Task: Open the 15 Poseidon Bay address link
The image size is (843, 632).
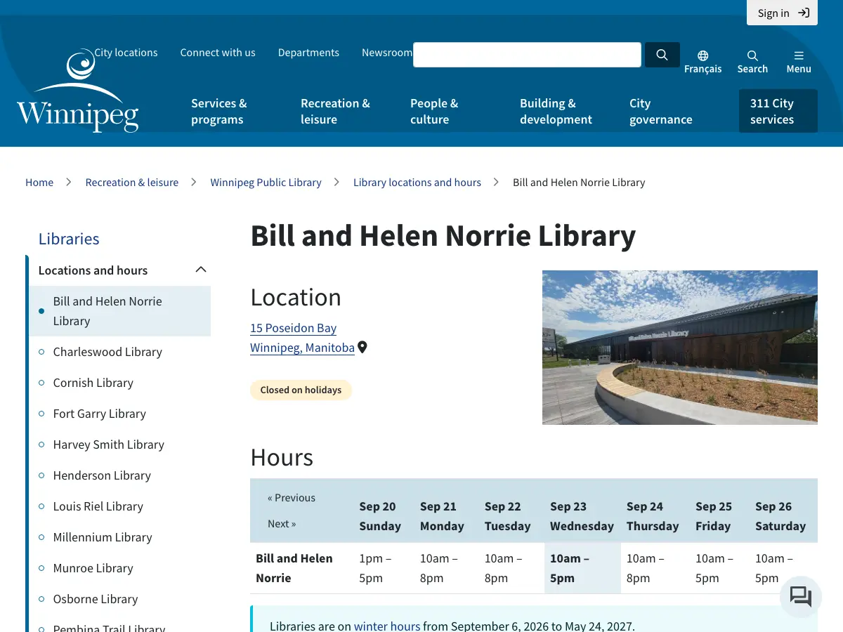Action: click(293, 328)
